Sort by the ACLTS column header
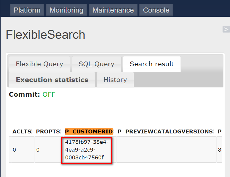Screen dimensions: 230x177 click(22, 131)
